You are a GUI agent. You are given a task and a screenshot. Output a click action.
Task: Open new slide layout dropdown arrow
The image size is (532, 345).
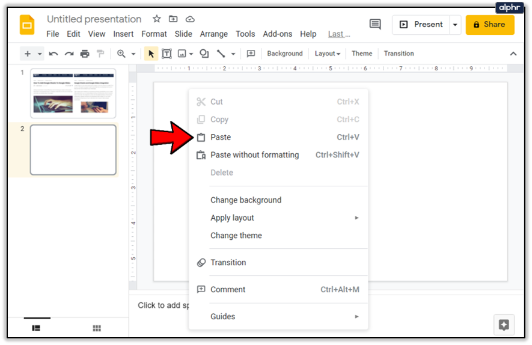pyautogui.click(x=40, y=54)
